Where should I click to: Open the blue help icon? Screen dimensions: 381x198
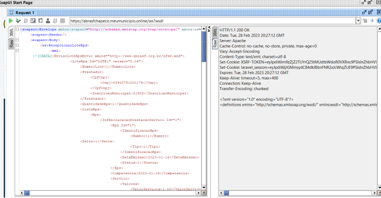click(379, 21)
